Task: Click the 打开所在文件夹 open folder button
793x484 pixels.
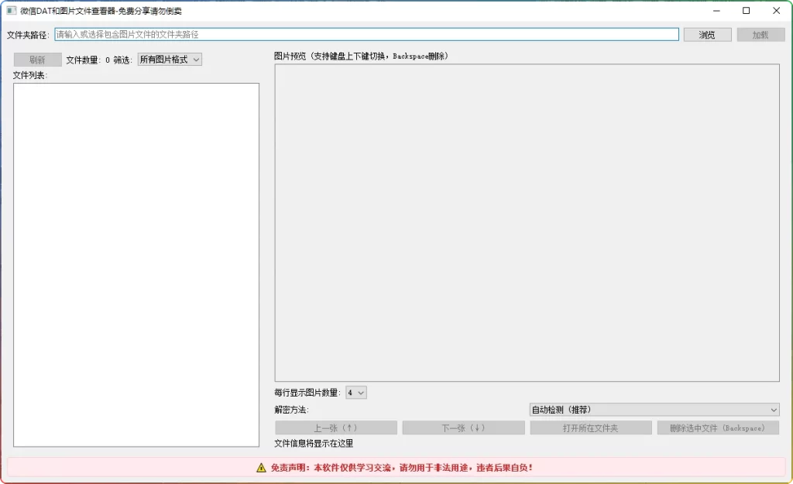Action: 590,427
